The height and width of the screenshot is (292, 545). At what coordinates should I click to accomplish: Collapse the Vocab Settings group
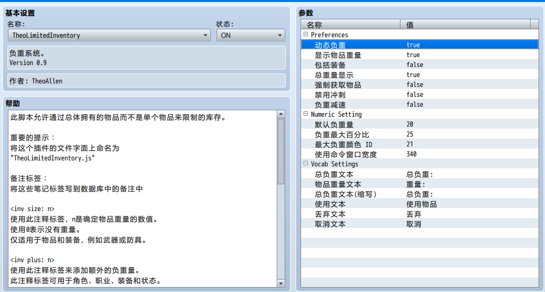[x=306, y=163]
